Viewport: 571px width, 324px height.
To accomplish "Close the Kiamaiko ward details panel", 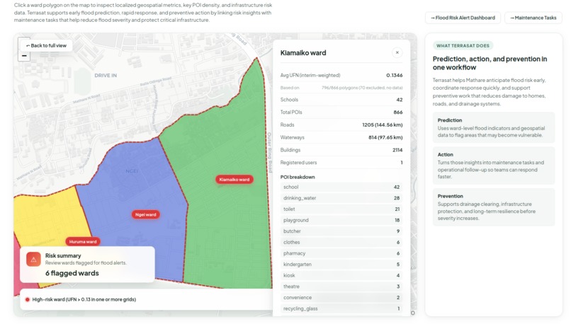I will tap(397, 53).
